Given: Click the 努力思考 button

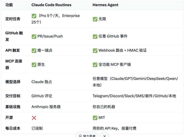Looking at the screenshot, I should click(87, 135).
